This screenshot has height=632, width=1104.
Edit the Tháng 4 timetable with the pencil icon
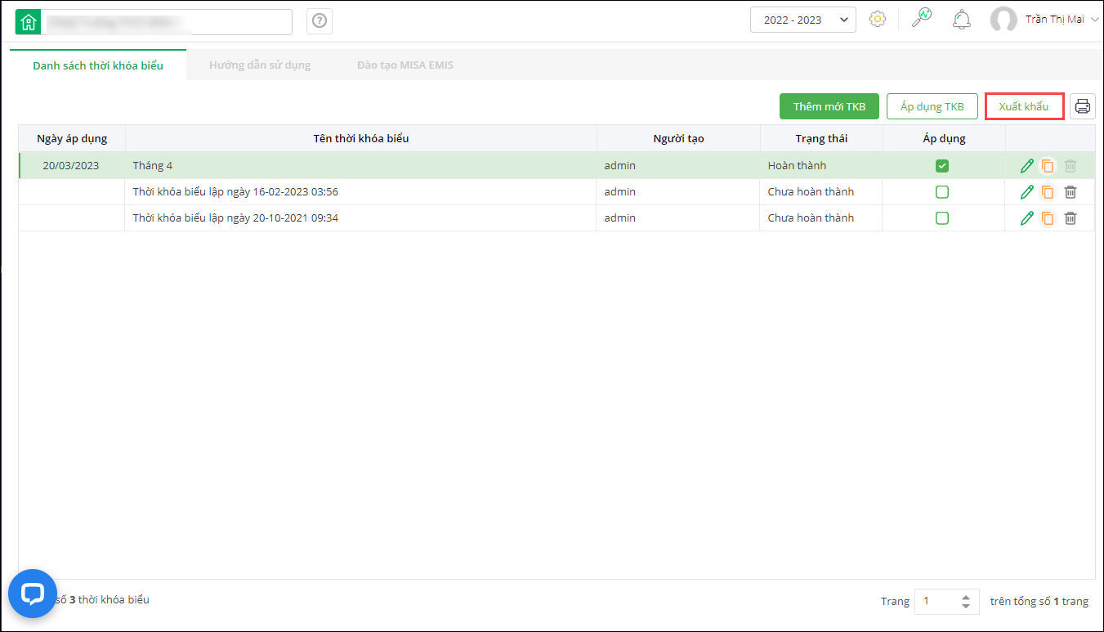(1027, 166)
